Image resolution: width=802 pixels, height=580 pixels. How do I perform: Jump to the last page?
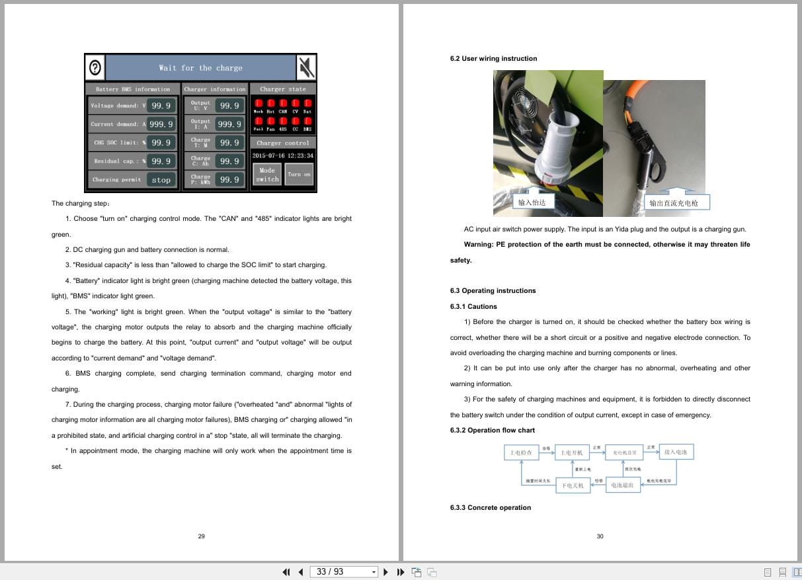coord(401,572)
